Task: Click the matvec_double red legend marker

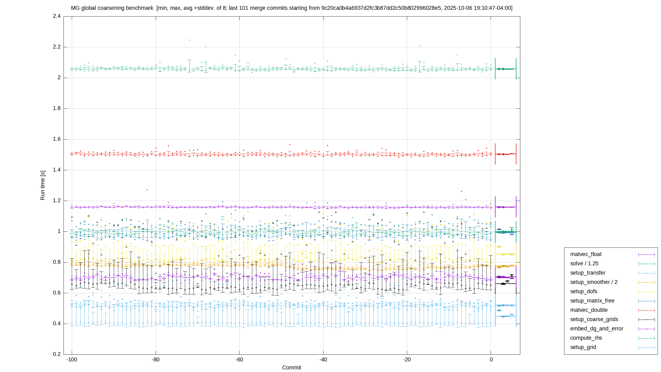Action: point(647,310)
